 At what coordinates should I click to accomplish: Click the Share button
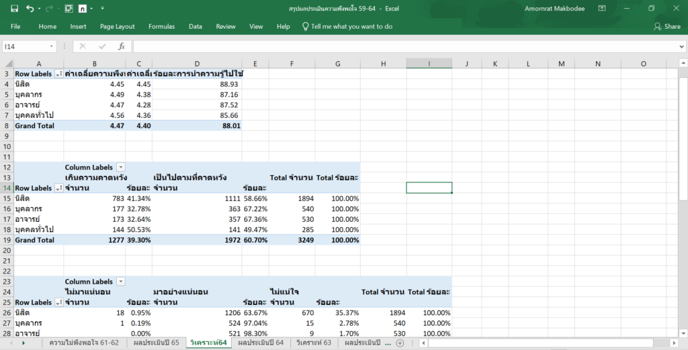[x=666, y=27]
